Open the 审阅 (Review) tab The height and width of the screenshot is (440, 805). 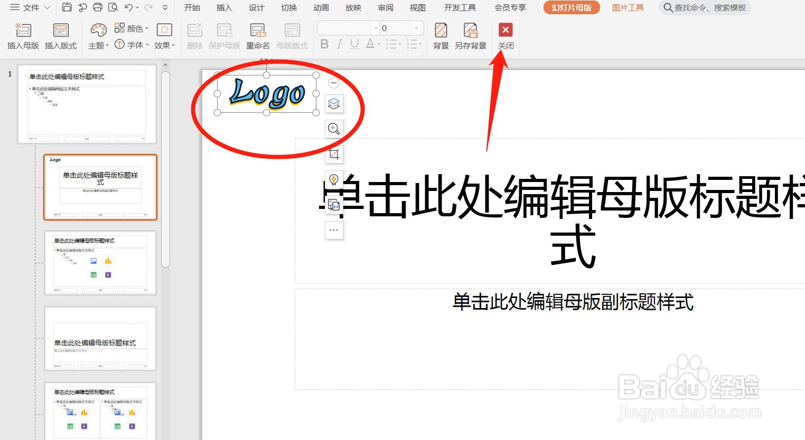point(386,7)
